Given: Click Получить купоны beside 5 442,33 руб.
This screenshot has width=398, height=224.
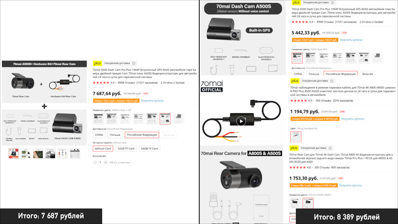Looking at the screenshot, I should [x=351, y=40].
